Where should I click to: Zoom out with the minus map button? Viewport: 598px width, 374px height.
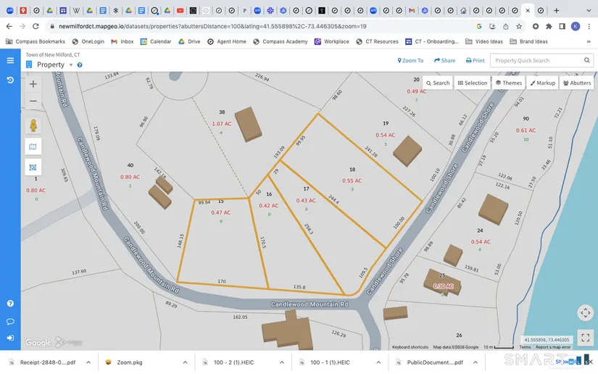pos(33,101)
